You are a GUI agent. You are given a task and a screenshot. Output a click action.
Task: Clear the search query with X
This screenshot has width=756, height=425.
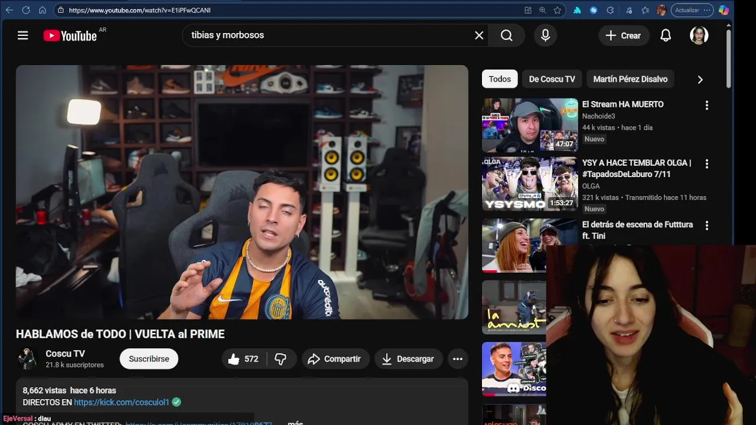479,35
